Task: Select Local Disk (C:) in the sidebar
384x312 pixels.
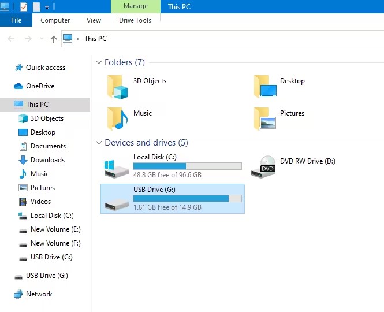Action: tap(45, 216)
